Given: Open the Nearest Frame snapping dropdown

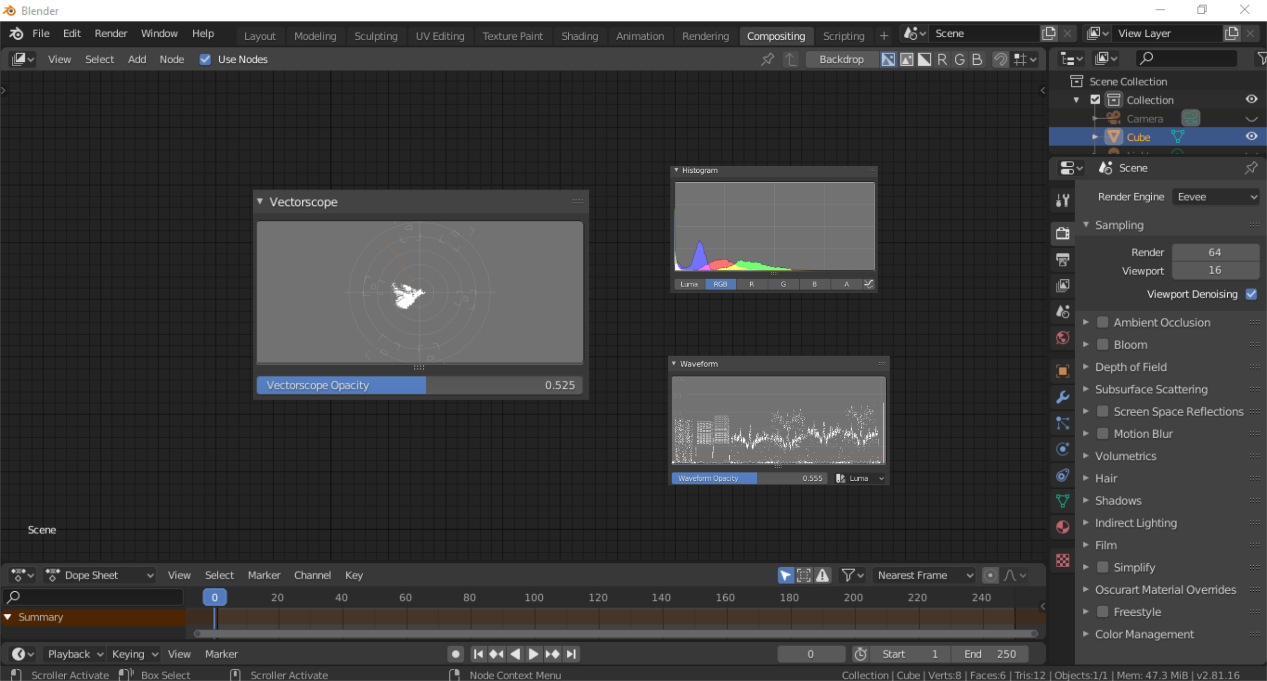Looking at the screenshot, I should point(925,575).
